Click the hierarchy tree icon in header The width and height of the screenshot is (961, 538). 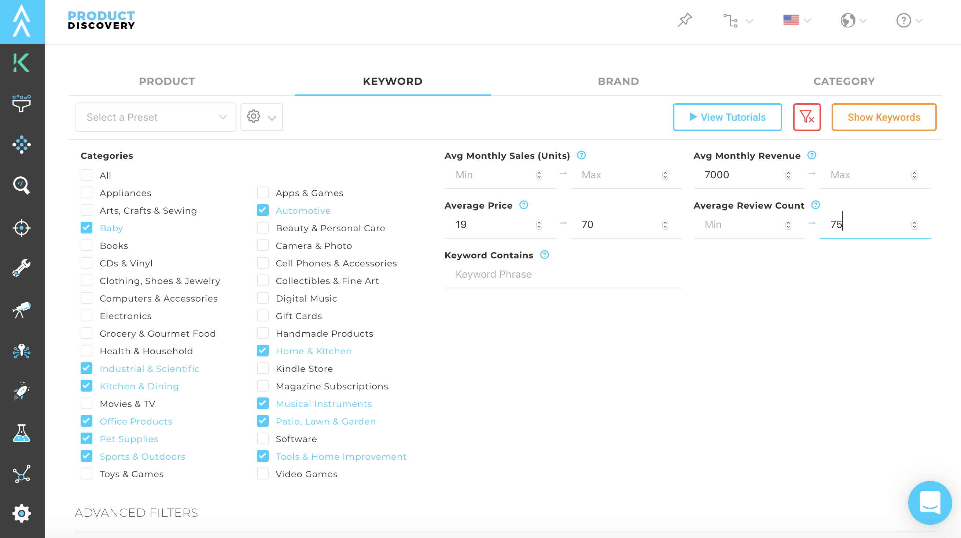[x=730, y=20]
